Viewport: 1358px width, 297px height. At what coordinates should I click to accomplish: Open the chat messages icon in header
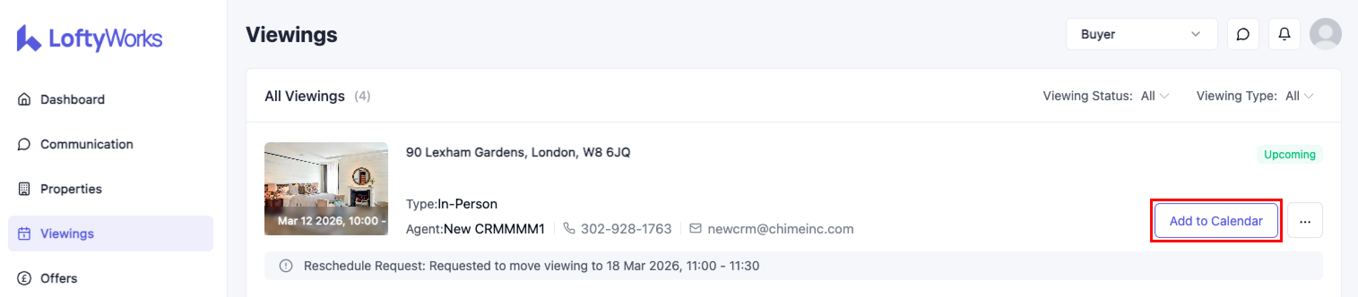(1242, 35)
